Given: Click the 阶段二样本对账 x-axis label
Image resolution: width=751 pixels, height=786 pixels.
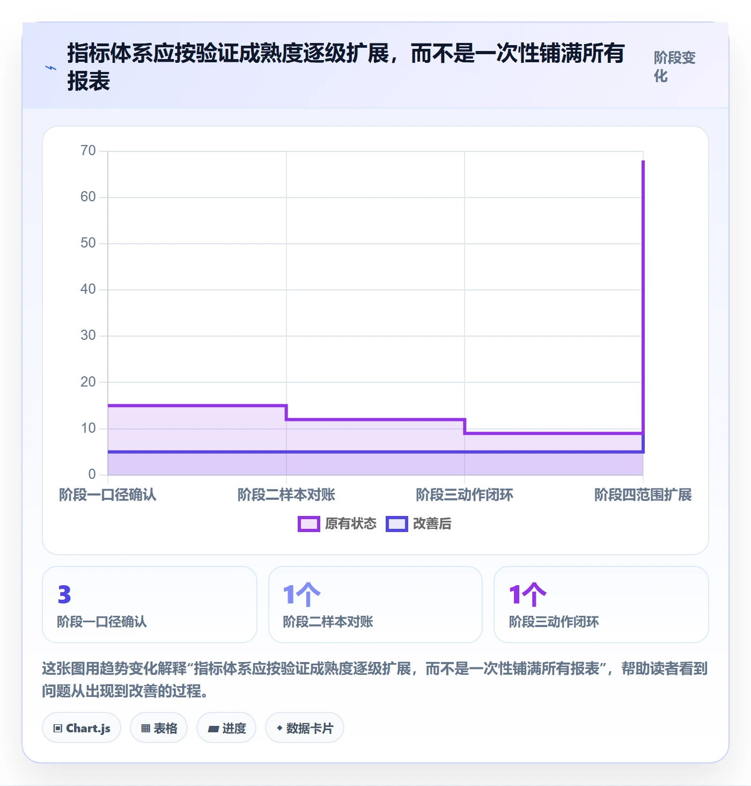Looking at the screenshot, I should click(x=286, y=494).
